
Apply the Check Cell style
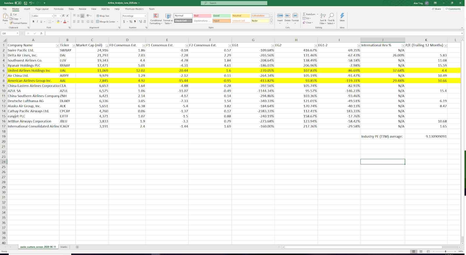coord(183,21)
